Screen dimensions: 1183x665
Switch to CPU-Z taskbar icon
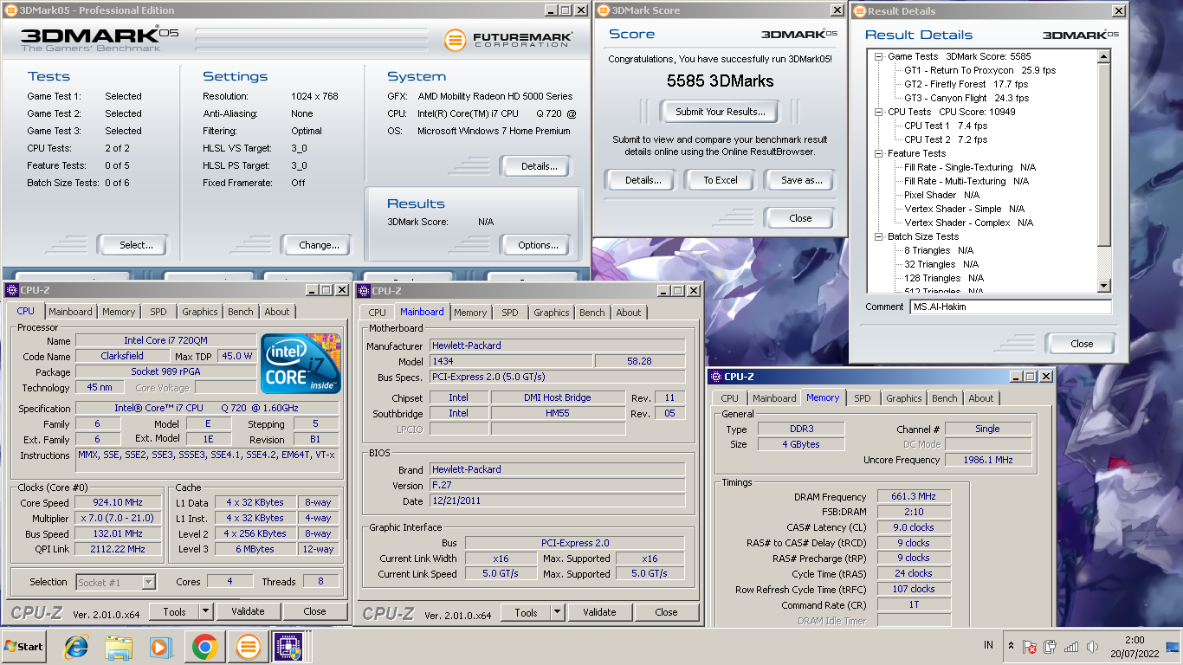pyautogui.click(x=288, y=647)
